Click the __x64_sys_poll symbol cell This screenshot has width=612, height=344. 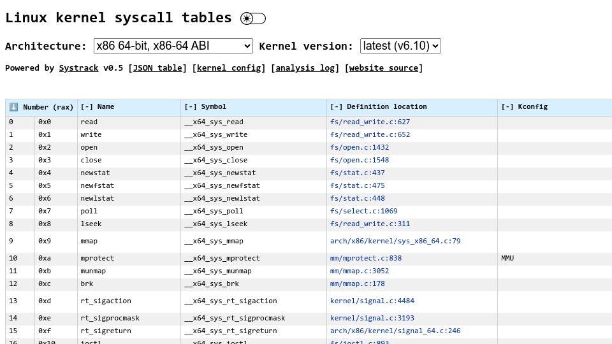[x=254, y=211]
